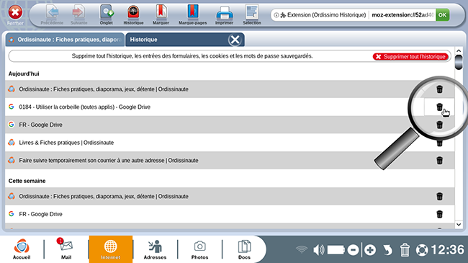Click the Wi-Fi status icon
This screenshot has height=263, width=468.
[x=302, y=249]
